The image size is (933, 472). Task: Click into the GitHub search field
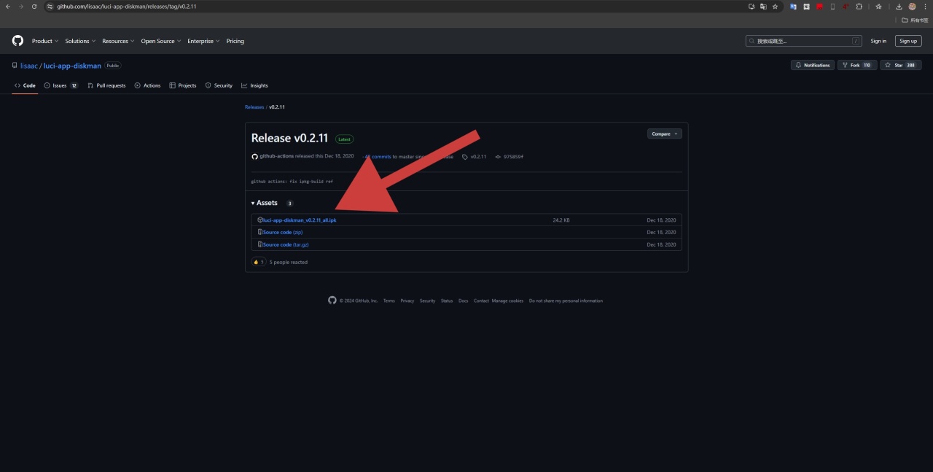[x=804, y=41]
